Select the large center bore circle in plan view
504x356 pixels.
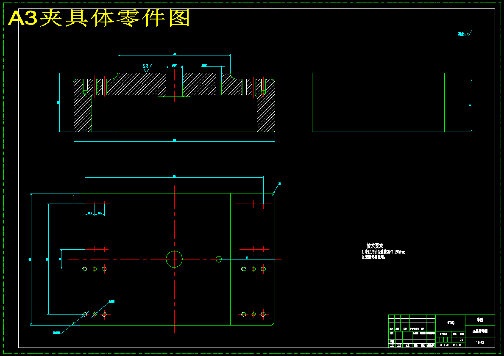click(174, 259)
